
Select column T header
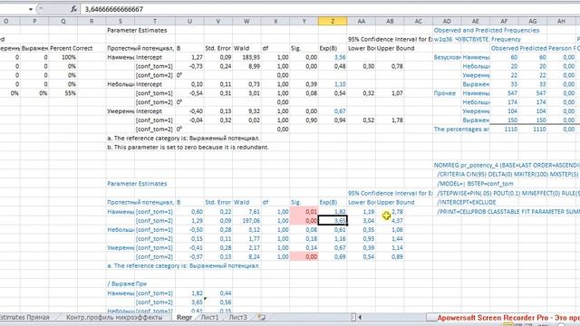(x=155, y=22)
